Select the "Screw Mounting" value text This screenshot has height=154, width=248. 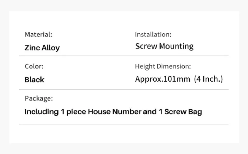pyautogui.click(x=164, y=46)
